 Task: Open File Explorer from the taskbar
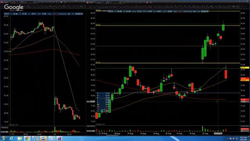[20, 138]
